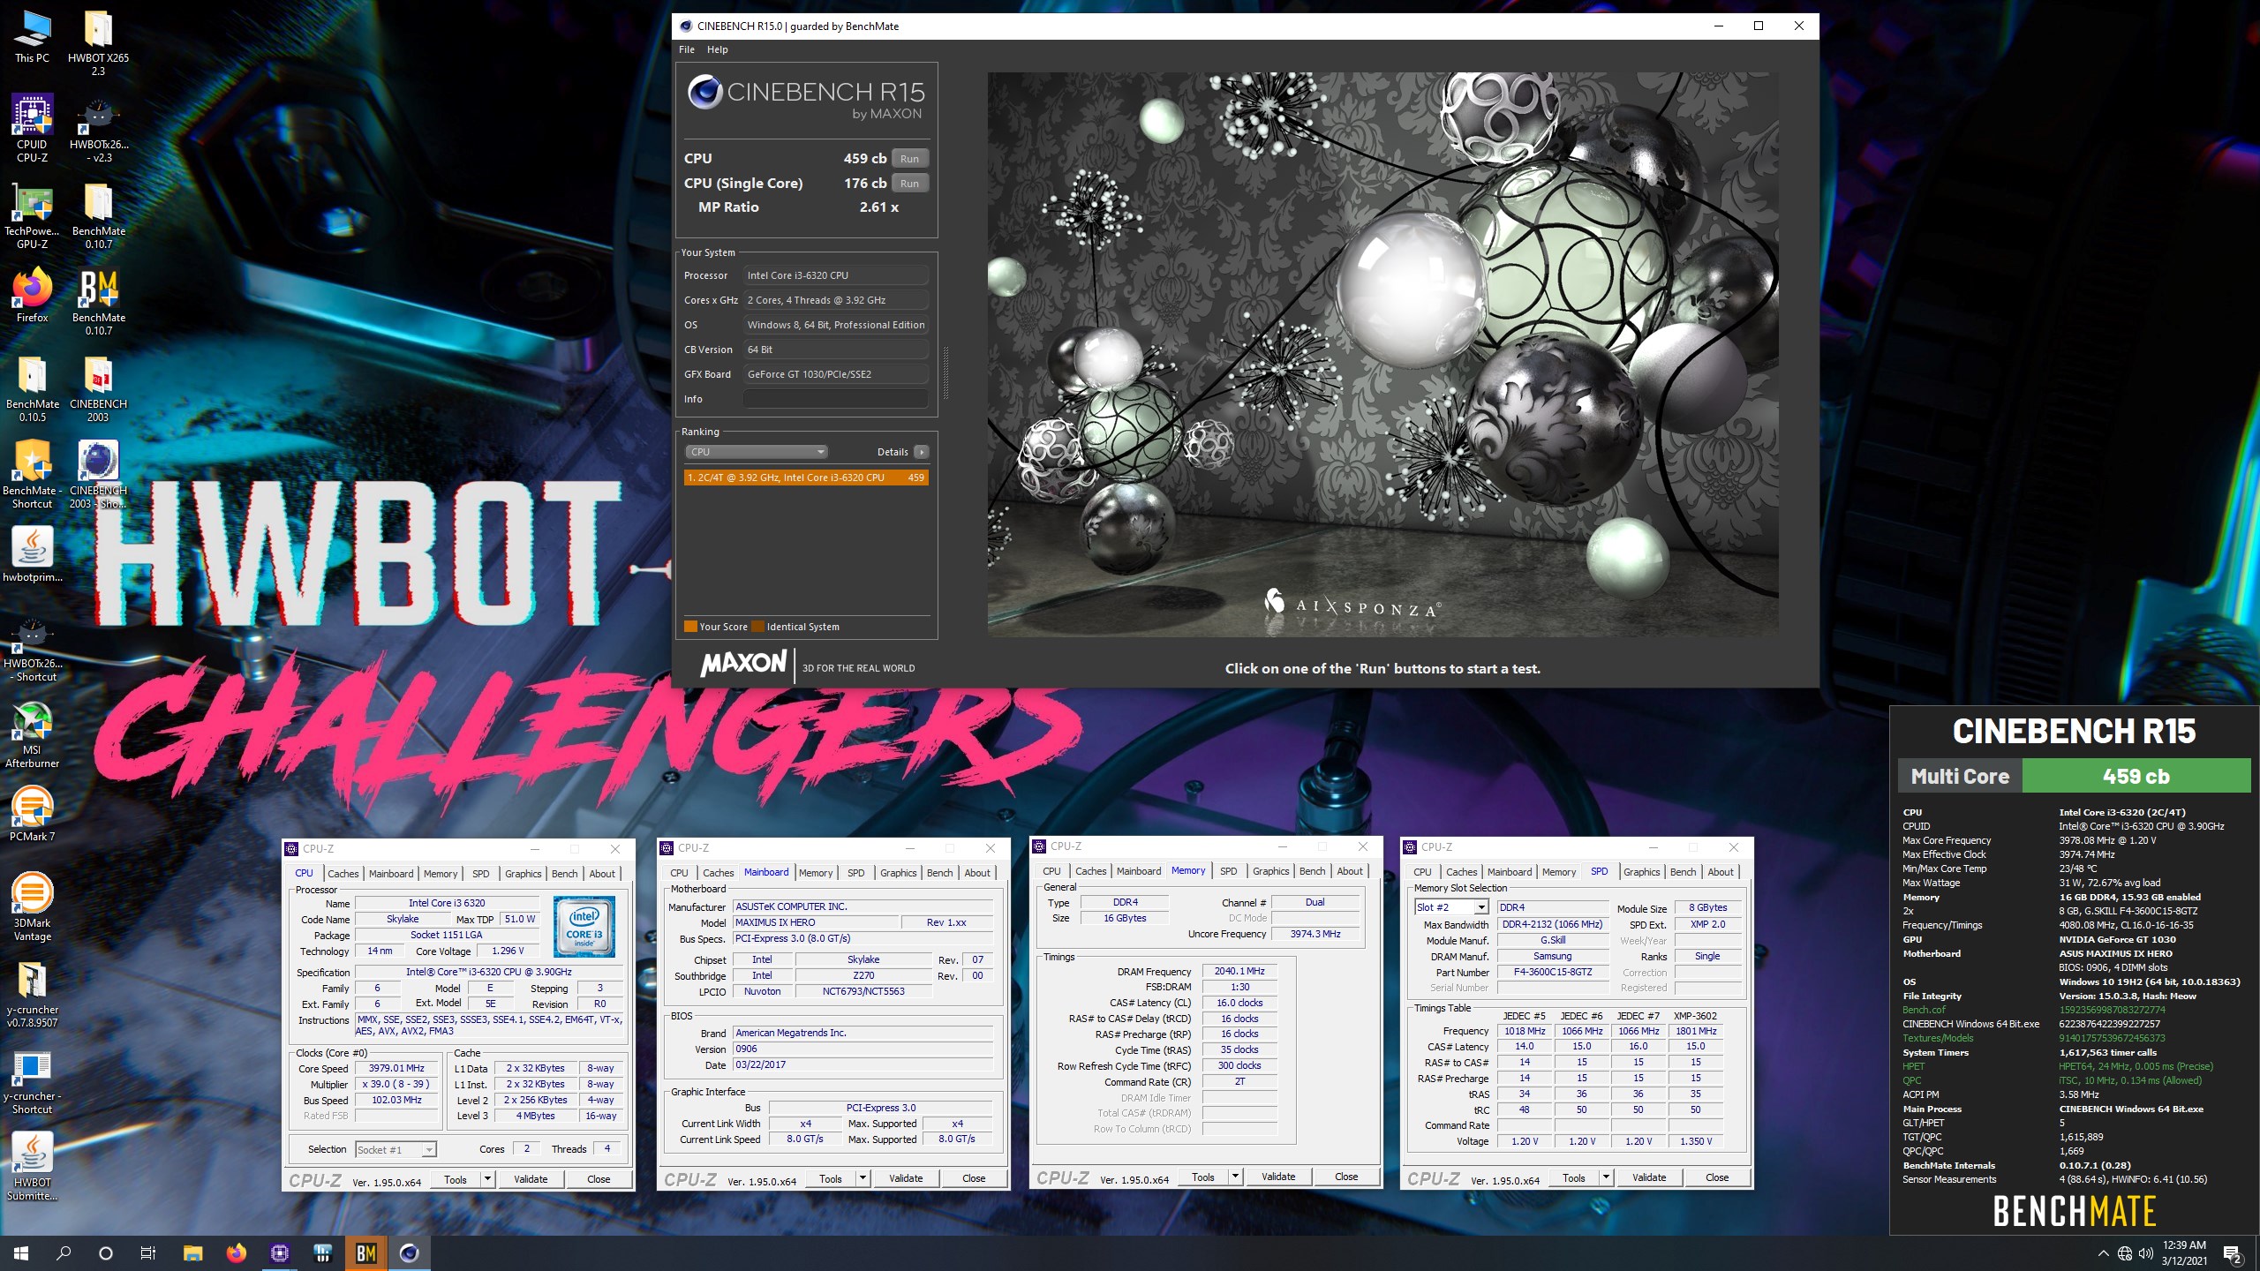Launch 3DMark Vantage desktop icon
This screenshot has width=2260, height=1271.
tap(32, 906)
